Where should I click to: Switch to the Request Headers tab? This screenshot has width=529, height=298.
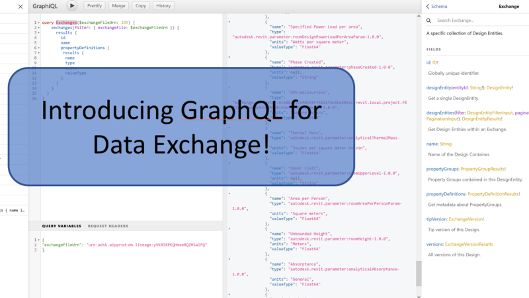point(108,226)
